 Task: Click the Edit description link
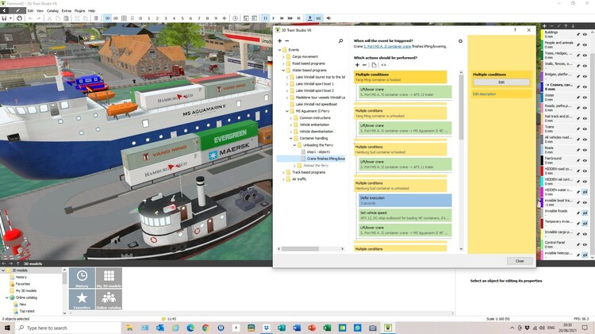click(x=484, y=94)
